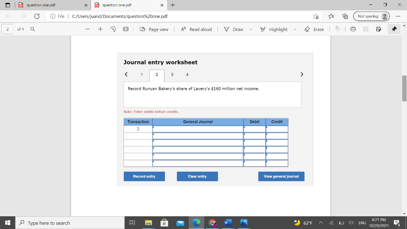407x229 pixels.
Task: Start Read aloud
Action: [x=196, y=29]
